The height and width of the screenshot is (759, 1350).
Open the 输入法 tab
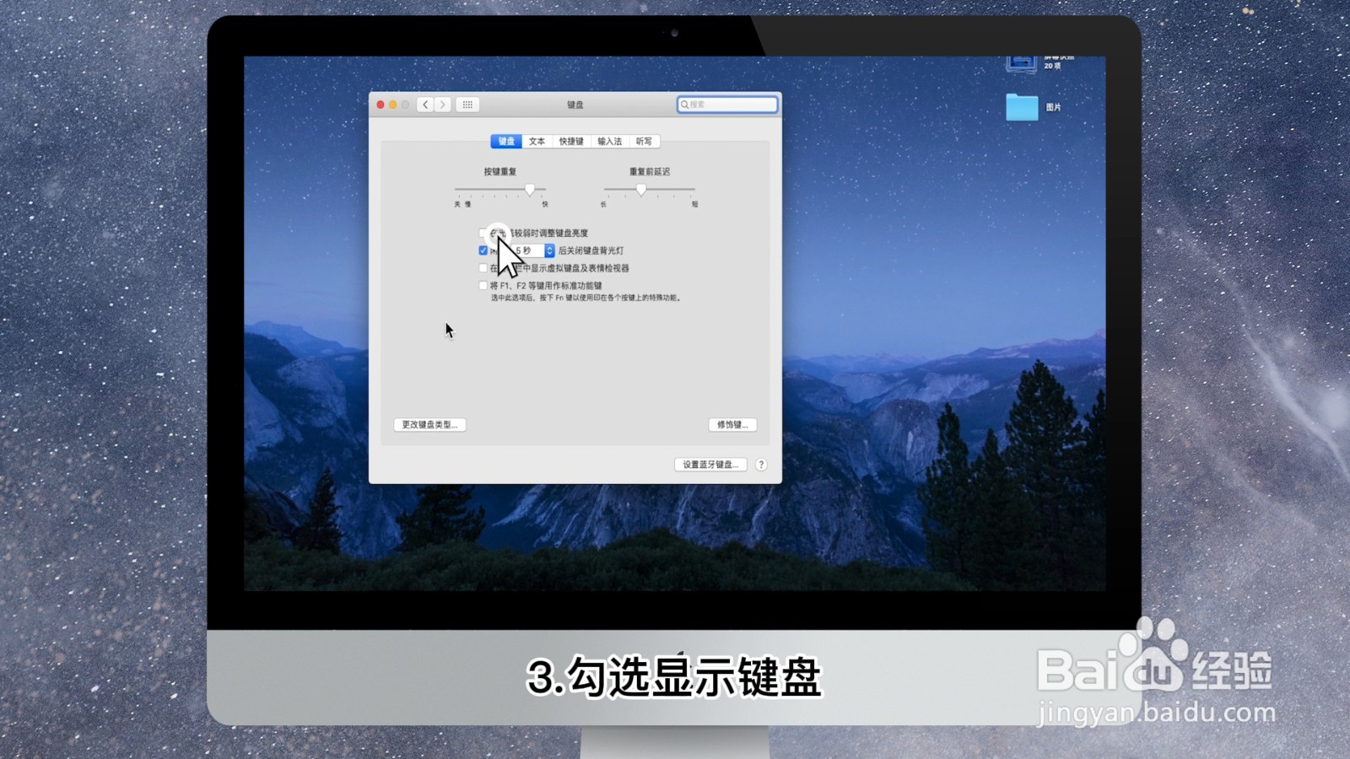click(x=609, y=142)
